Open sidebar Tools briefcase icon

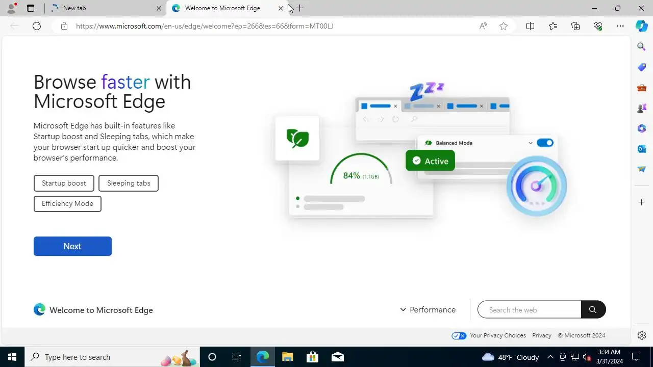click(642, 87)
